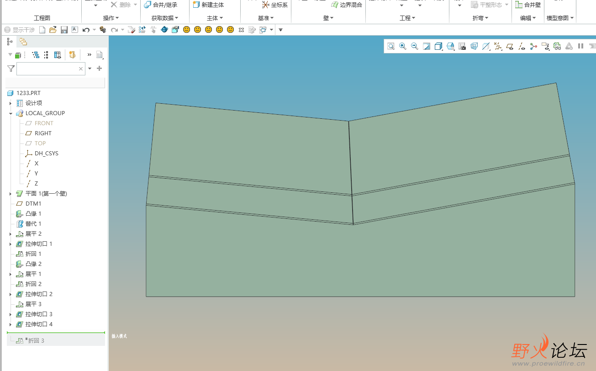Open the 基准 group dropdown
Image resolution: width=596 pixels, height=371 pixels.
(266, 18)
